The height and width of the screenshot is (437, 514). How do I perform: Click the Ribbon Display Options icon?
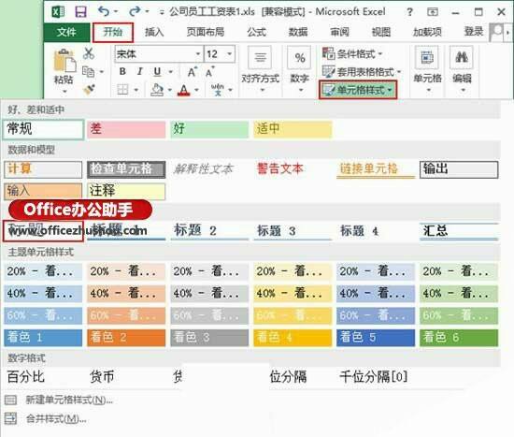(x=433, y=12)
